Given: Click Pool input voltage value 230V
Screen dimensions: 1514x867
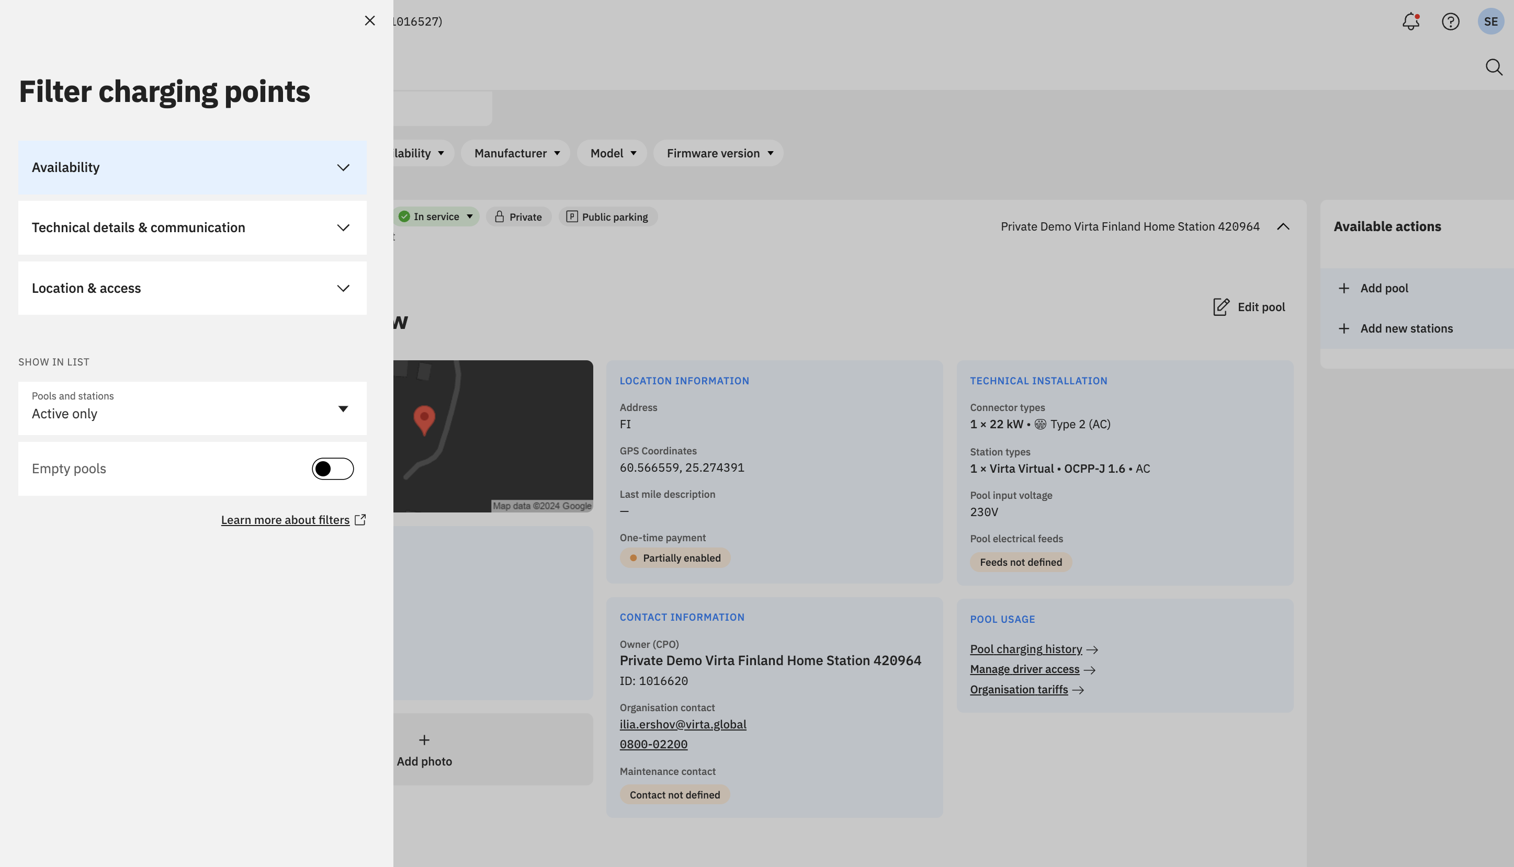Looking at the screenshot, I should coord(984,512).
